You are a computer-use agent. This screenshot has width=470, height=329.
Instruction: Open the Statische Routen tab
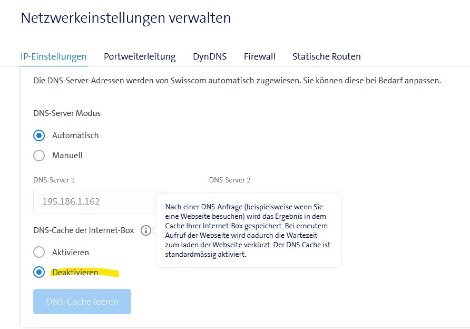[326, 56]
